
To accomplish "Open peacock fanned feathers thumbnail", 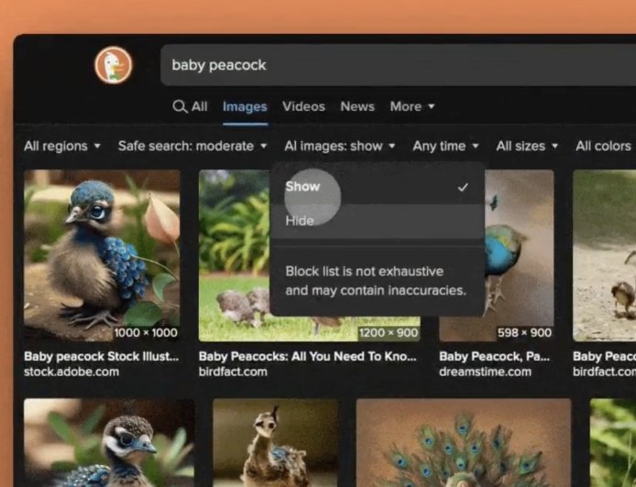I will pyautogui.click(x=464, y=442).
